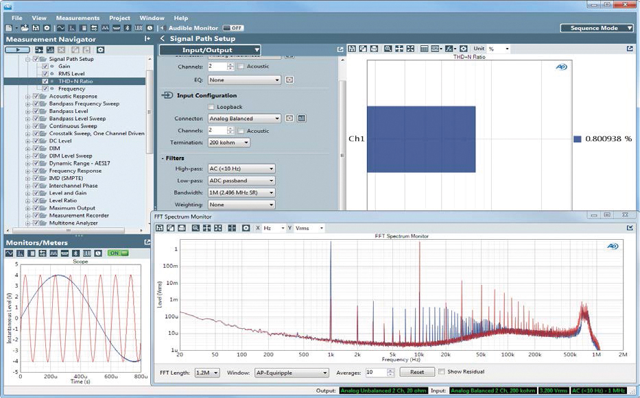
Task: Save the FFT Spectrum Monitor graph
Action: coord(160,228)
